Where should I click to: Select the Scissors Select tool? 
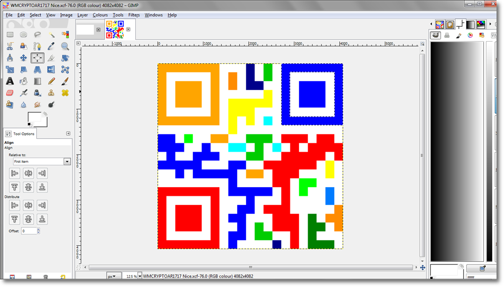point(10,46)
